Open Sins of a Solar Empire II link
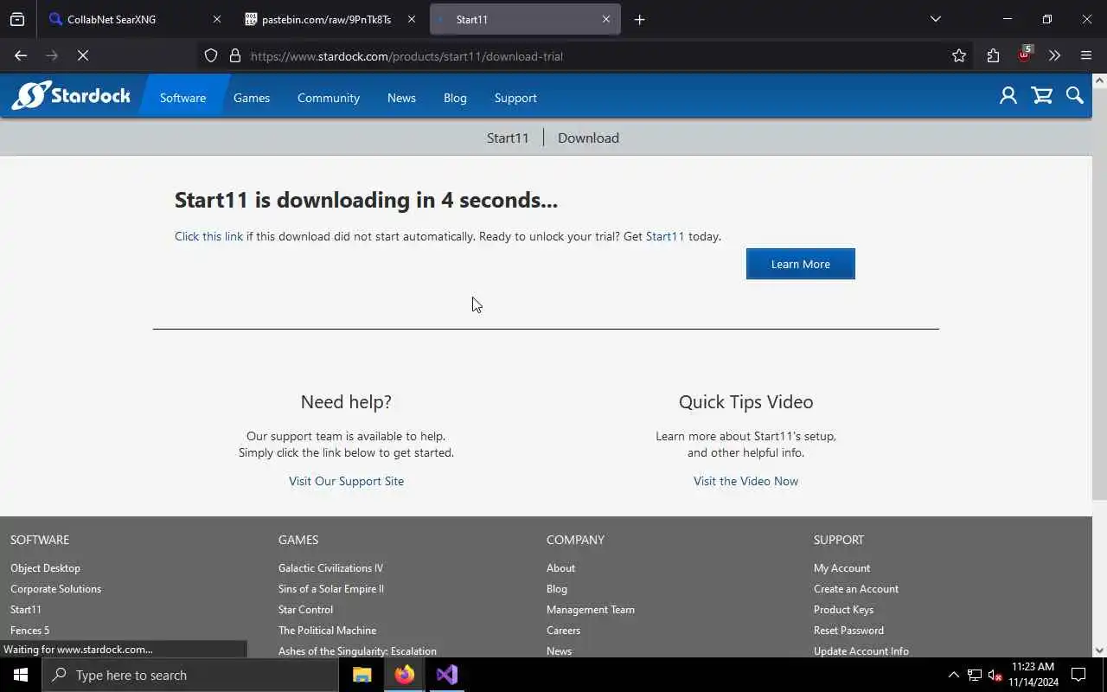1107x692 pixels. coord(331,589)
